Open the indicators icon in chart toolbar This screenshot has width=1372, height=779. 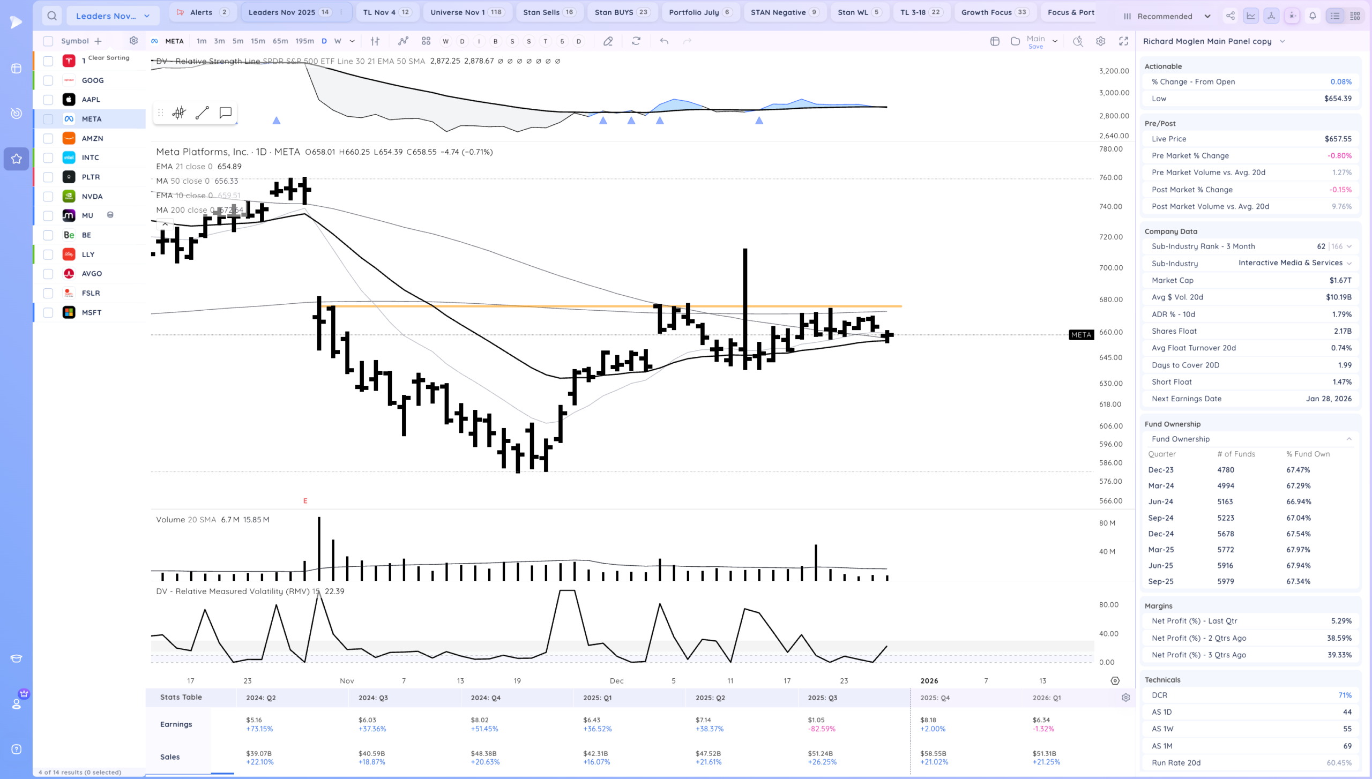(403, 41)
